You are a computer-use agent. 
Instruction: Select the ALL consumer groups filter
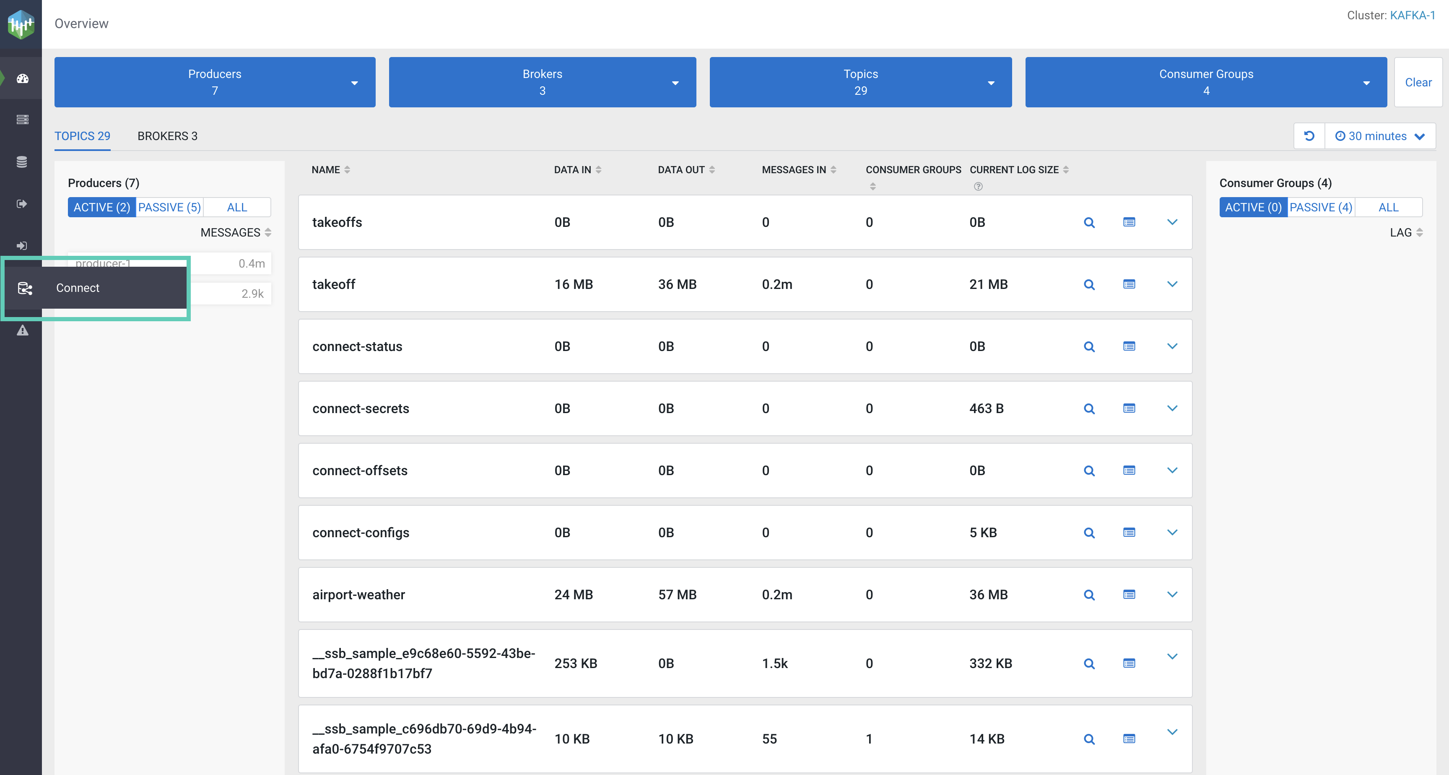(x=1388, y=207)
